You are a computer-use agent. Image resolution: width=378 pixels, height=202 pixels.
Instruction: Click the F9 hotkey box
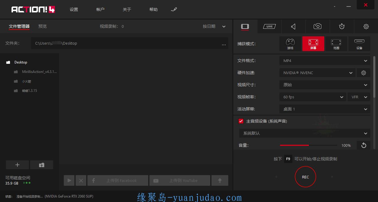click(288, 159)
